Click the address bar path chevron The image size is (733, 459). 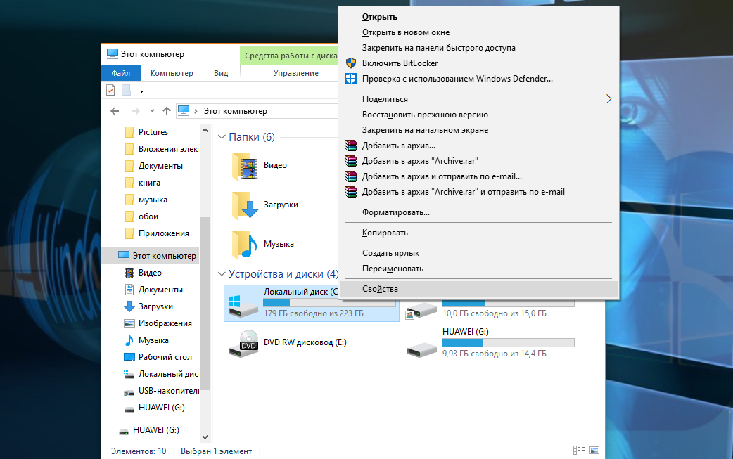196,111
